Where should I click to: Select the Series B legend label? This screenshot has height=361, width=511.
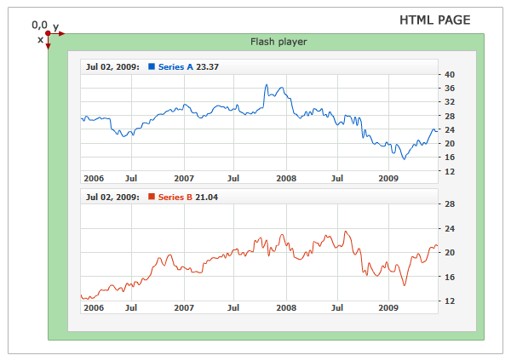[176, 197]
